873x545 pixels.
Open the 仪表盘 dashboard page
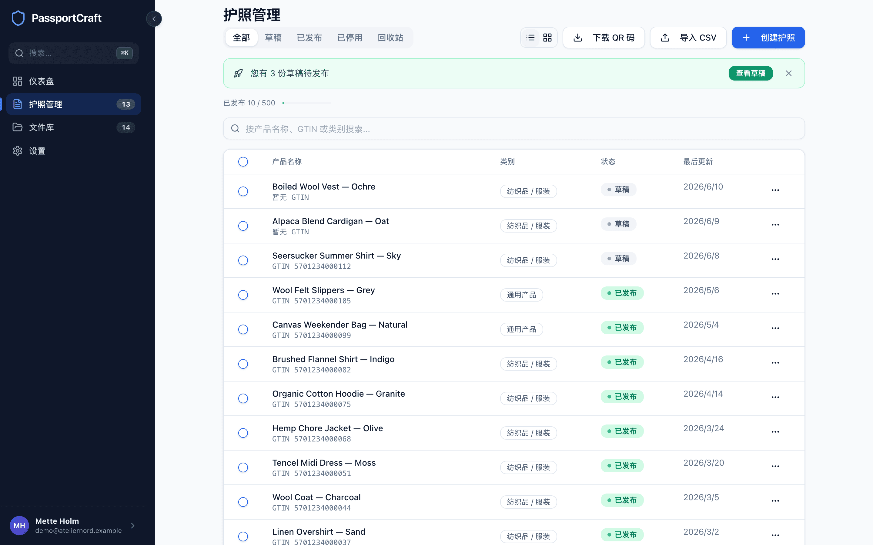(x=74, y=81)
